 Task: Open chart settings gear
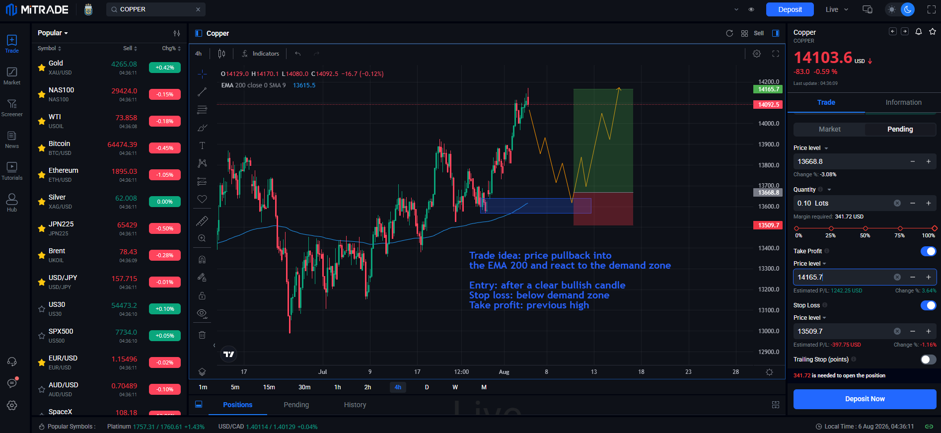(757, 54)
